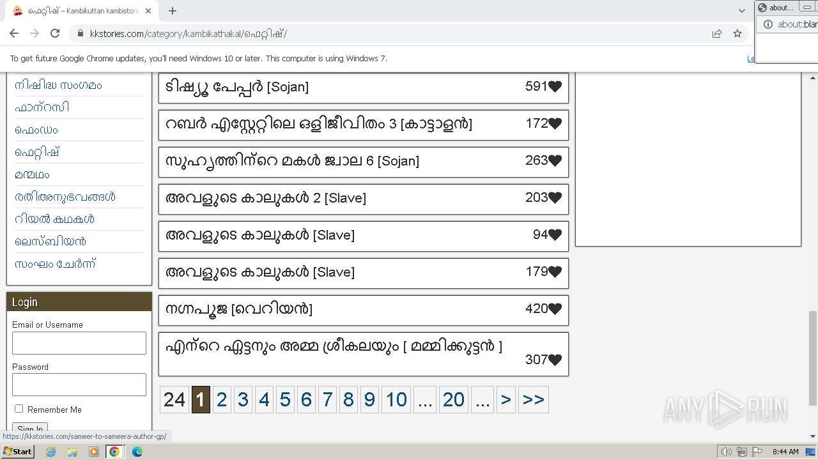Click heart icon beside 94 likes
Viewport: 818px width, 460px height.
[x=555, y=234]
